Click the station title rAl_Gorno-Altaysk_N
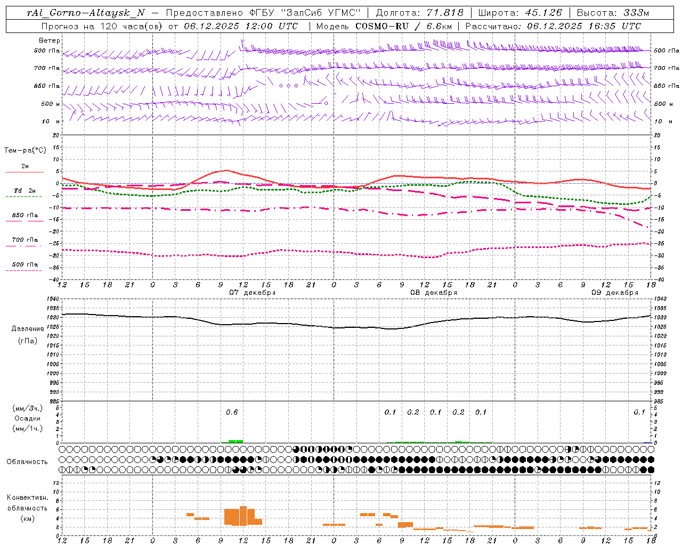 (x=86, y=13)
